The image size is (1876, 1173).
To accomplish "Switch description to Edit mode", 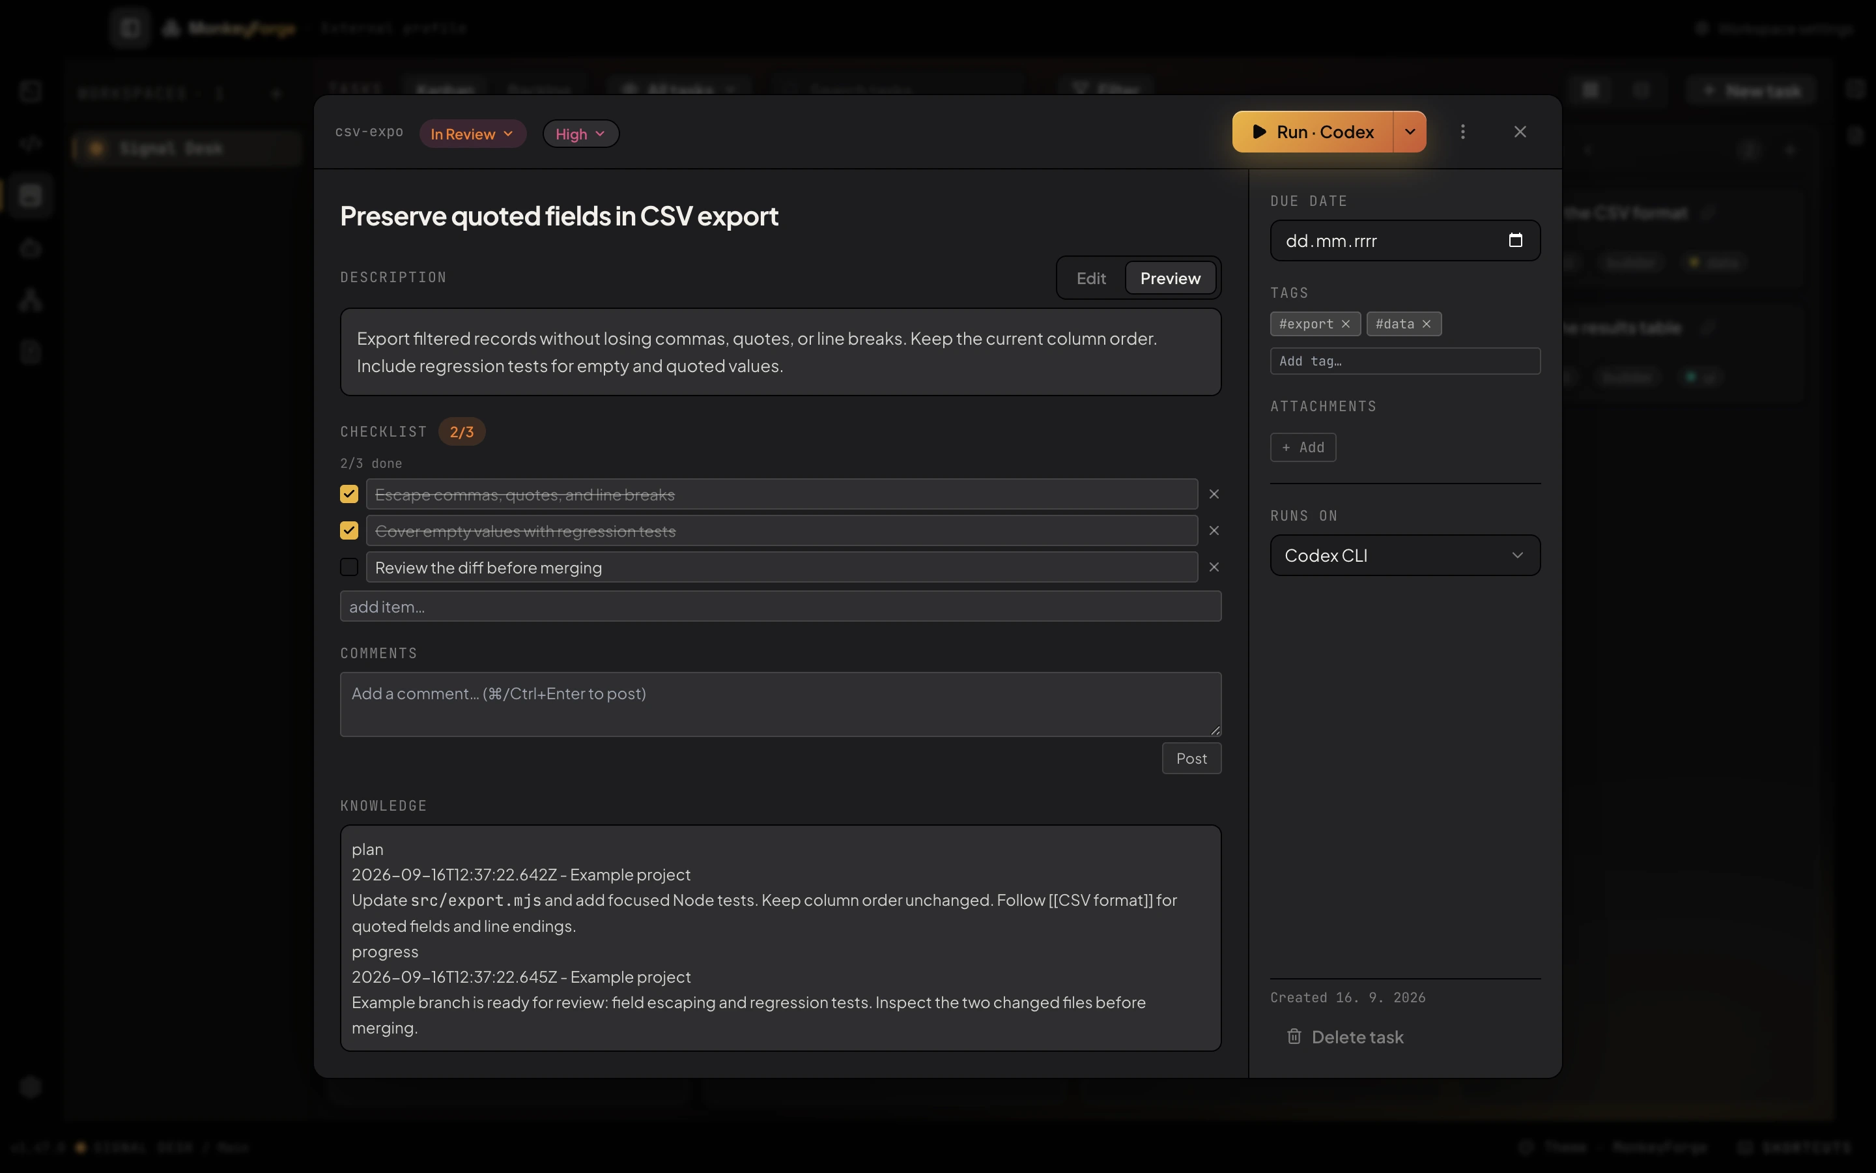I will pyautogui.click(x=1090, y=278).
